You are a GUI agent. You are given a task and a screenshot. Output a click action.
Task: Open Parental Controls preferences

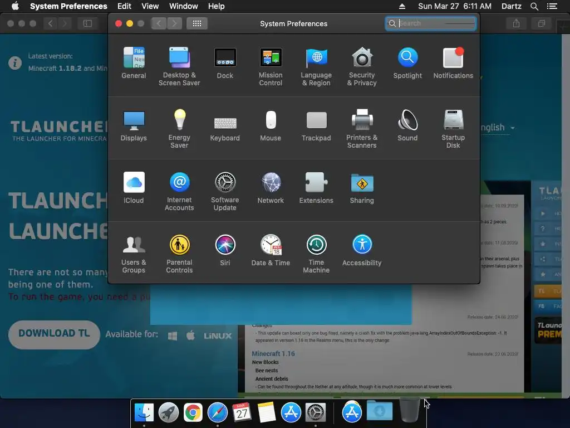point(179,254)
